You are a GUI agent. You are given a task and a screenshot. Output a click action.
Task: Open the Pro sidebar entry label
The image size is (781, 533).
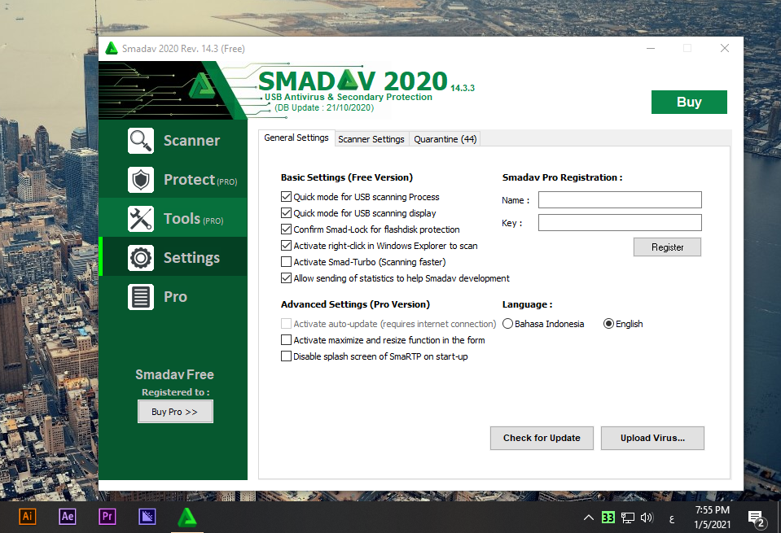(x=175, y=297)
